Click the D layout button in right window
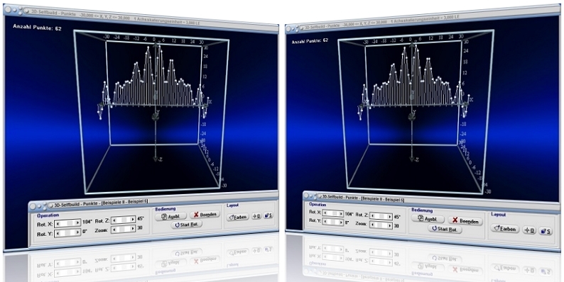 [529, 230]
